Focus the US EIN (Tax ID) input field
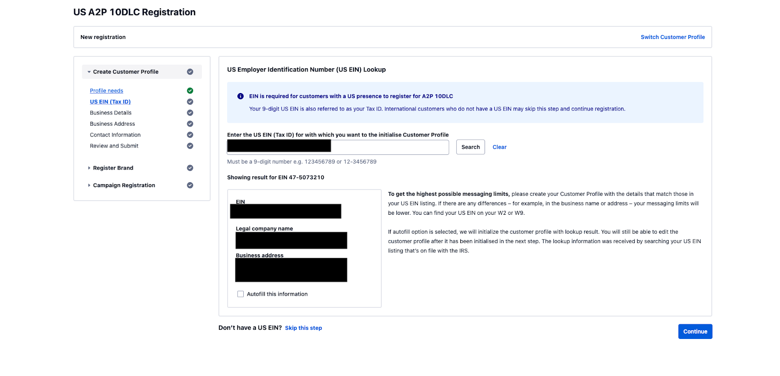 (x=338, y=147)
